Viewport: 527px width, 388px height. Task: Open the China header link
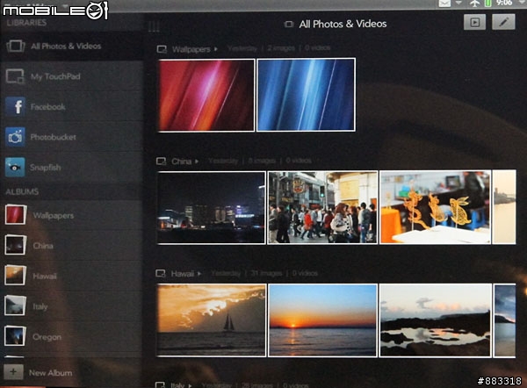(x=182, y=162)
